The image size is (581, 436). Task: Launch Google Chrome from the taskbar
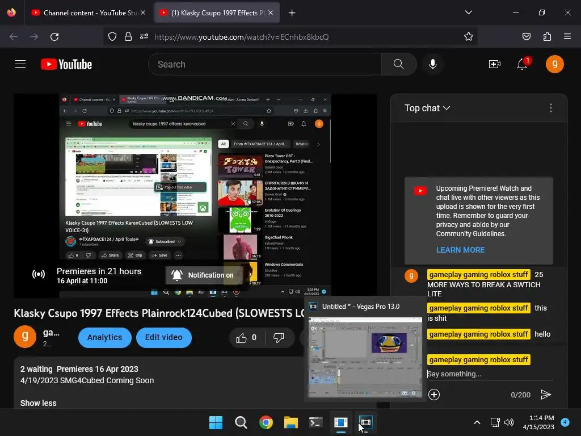[266, 422]
